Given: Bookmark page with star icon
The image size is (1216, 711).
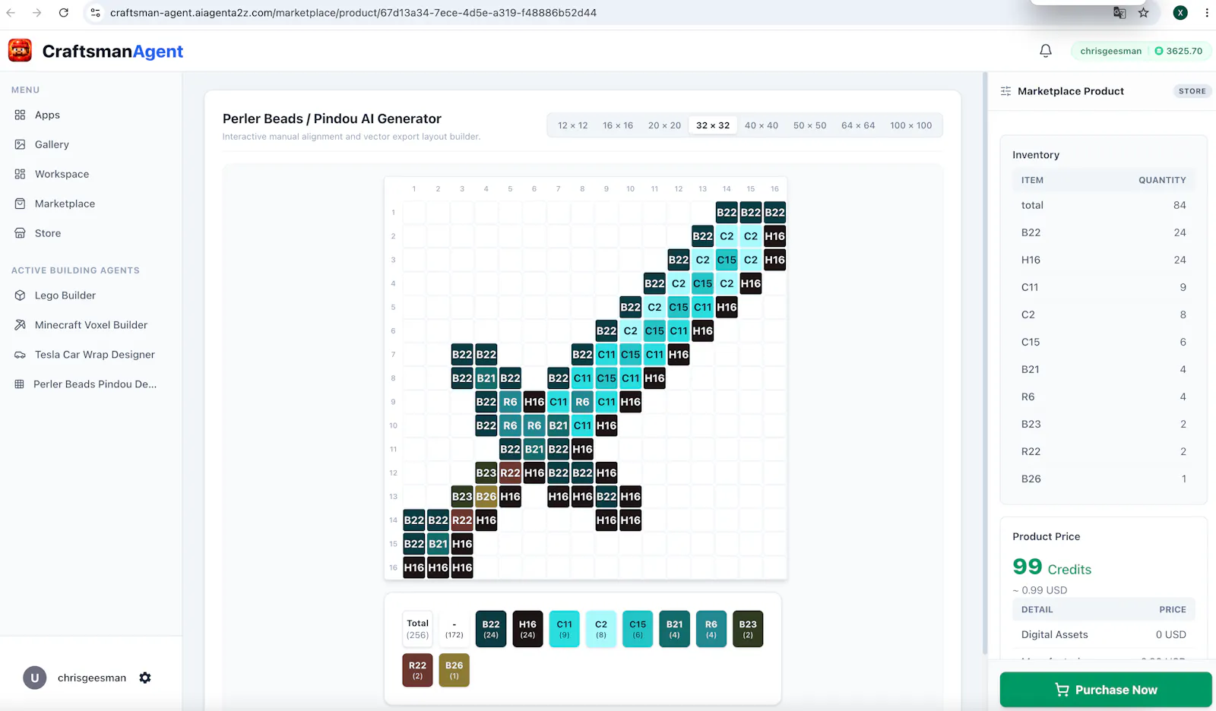Looking at the screenshot, I should pyautogui.click(x=1143, y=13).
